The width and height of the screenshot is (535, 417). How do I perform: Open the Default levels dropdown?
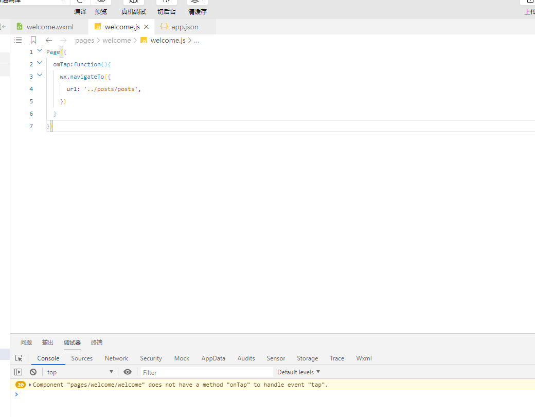coord(298,372)
